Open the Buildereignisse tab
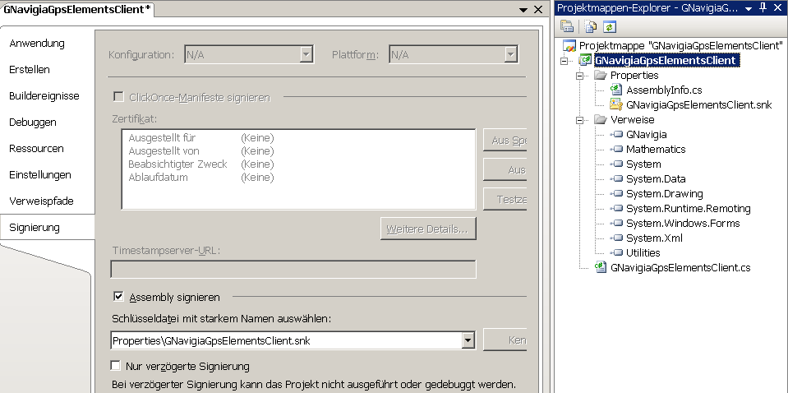This screenshot has height=393, width=788. click(x=44, y=96)
